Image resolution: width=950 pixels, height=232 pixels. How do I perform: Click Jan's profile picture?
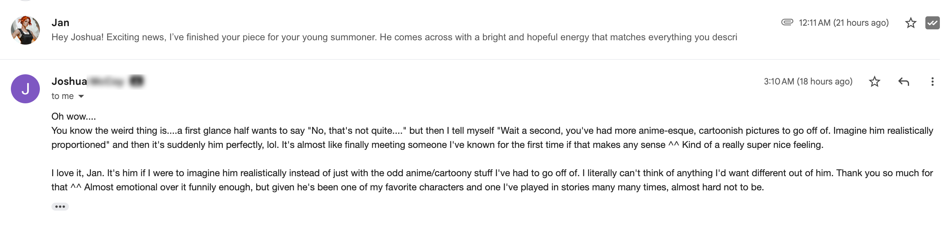(x=25, y=30)
